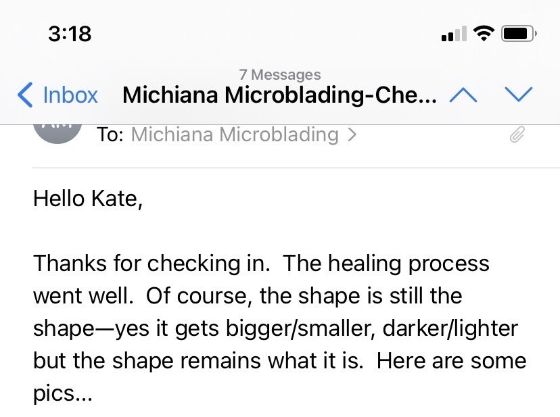This screenshot has width=560, height=417.
Task: Tap the word "pics..." in the message
Action: 63,393
